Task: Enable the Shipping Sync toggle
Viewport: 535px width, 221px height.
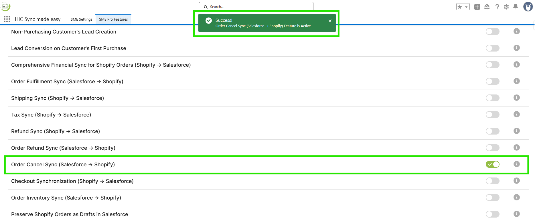Action: [x=493, y=98]
